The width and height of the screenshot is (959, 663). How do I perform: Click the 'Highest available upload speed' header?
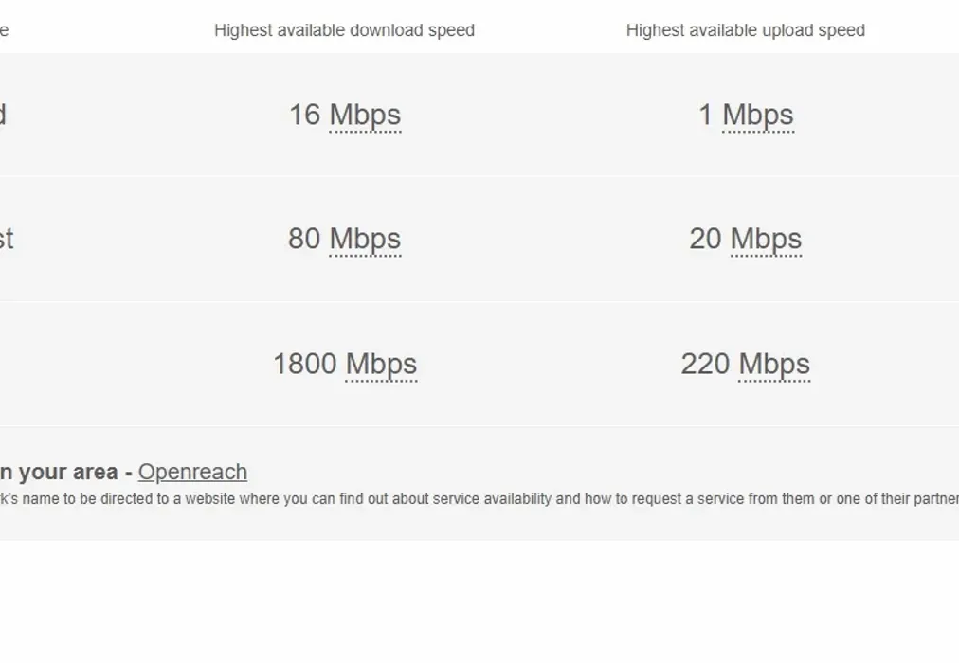tap(745, 30)
